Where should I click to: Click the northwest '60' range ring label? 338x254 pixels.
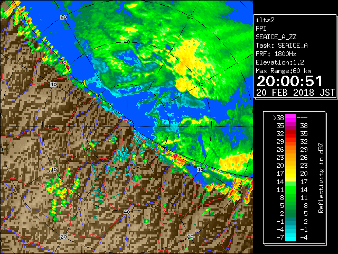click(x=63, y=17)
